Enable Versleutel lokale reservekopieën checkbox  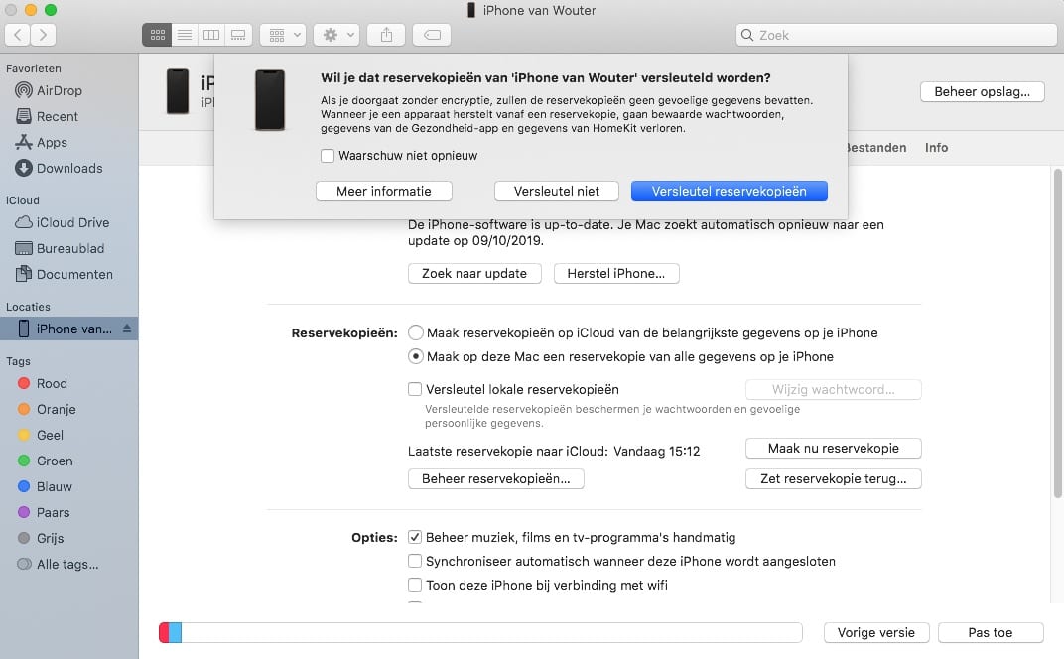point(415,389)
